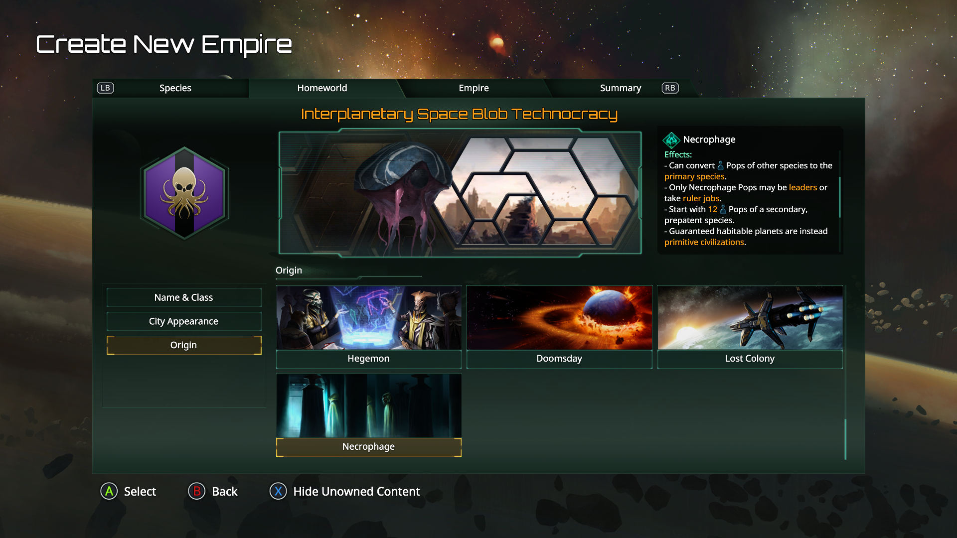Click the 'leaders' highlighted text

pyautogui.click(x=802, y=187)
